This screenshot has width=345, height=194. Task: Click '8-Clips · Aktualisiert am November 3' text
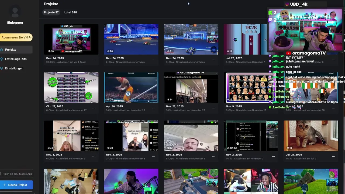click(185, 159)
